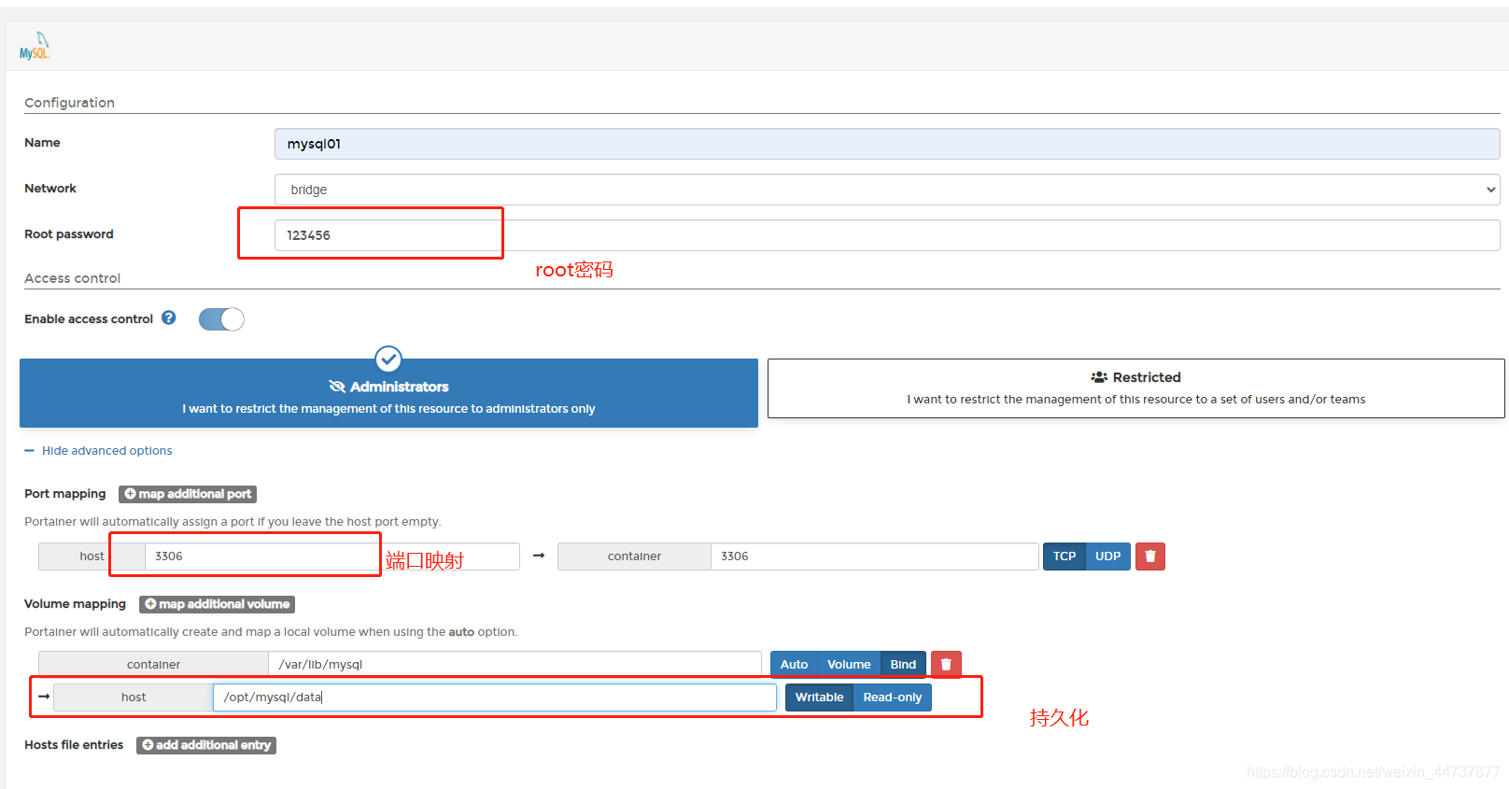Delete the 3306 port mapping row

[1150, 557]
